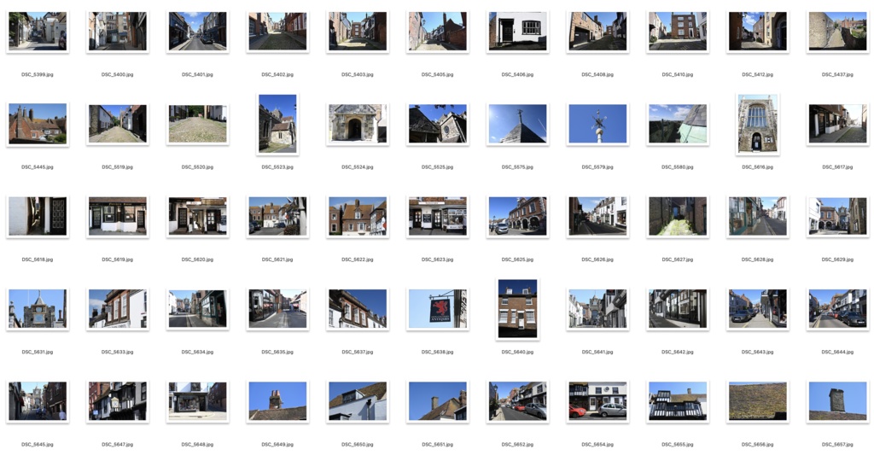Click the file name DSC_5626.jpg
The height and width of the screenshot is (455, 874).
tap(597, 260)
